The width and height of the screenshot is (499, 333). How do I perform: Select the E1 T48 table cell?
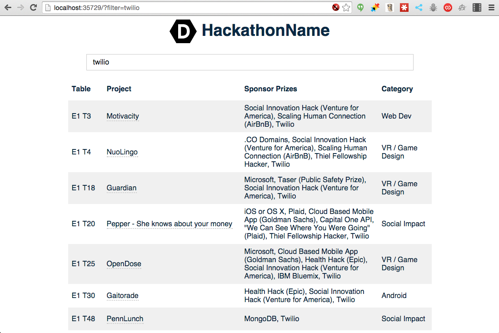click(x=83, y=318)
